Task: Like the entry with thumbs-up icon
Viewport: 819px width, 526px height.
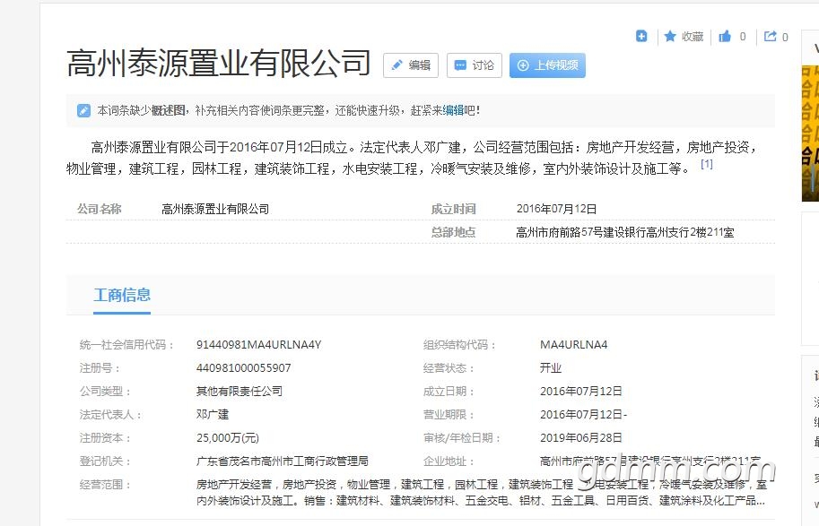Action: 725,37
